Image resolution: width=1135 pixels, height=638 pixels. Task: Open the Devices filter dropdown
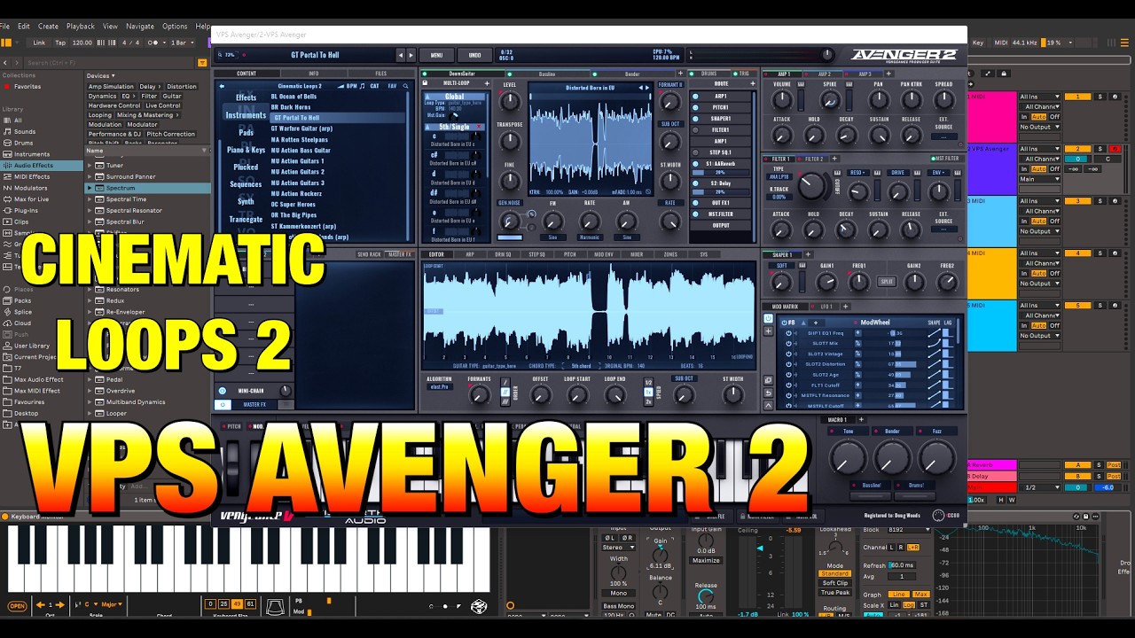click(x=99, y=76)
